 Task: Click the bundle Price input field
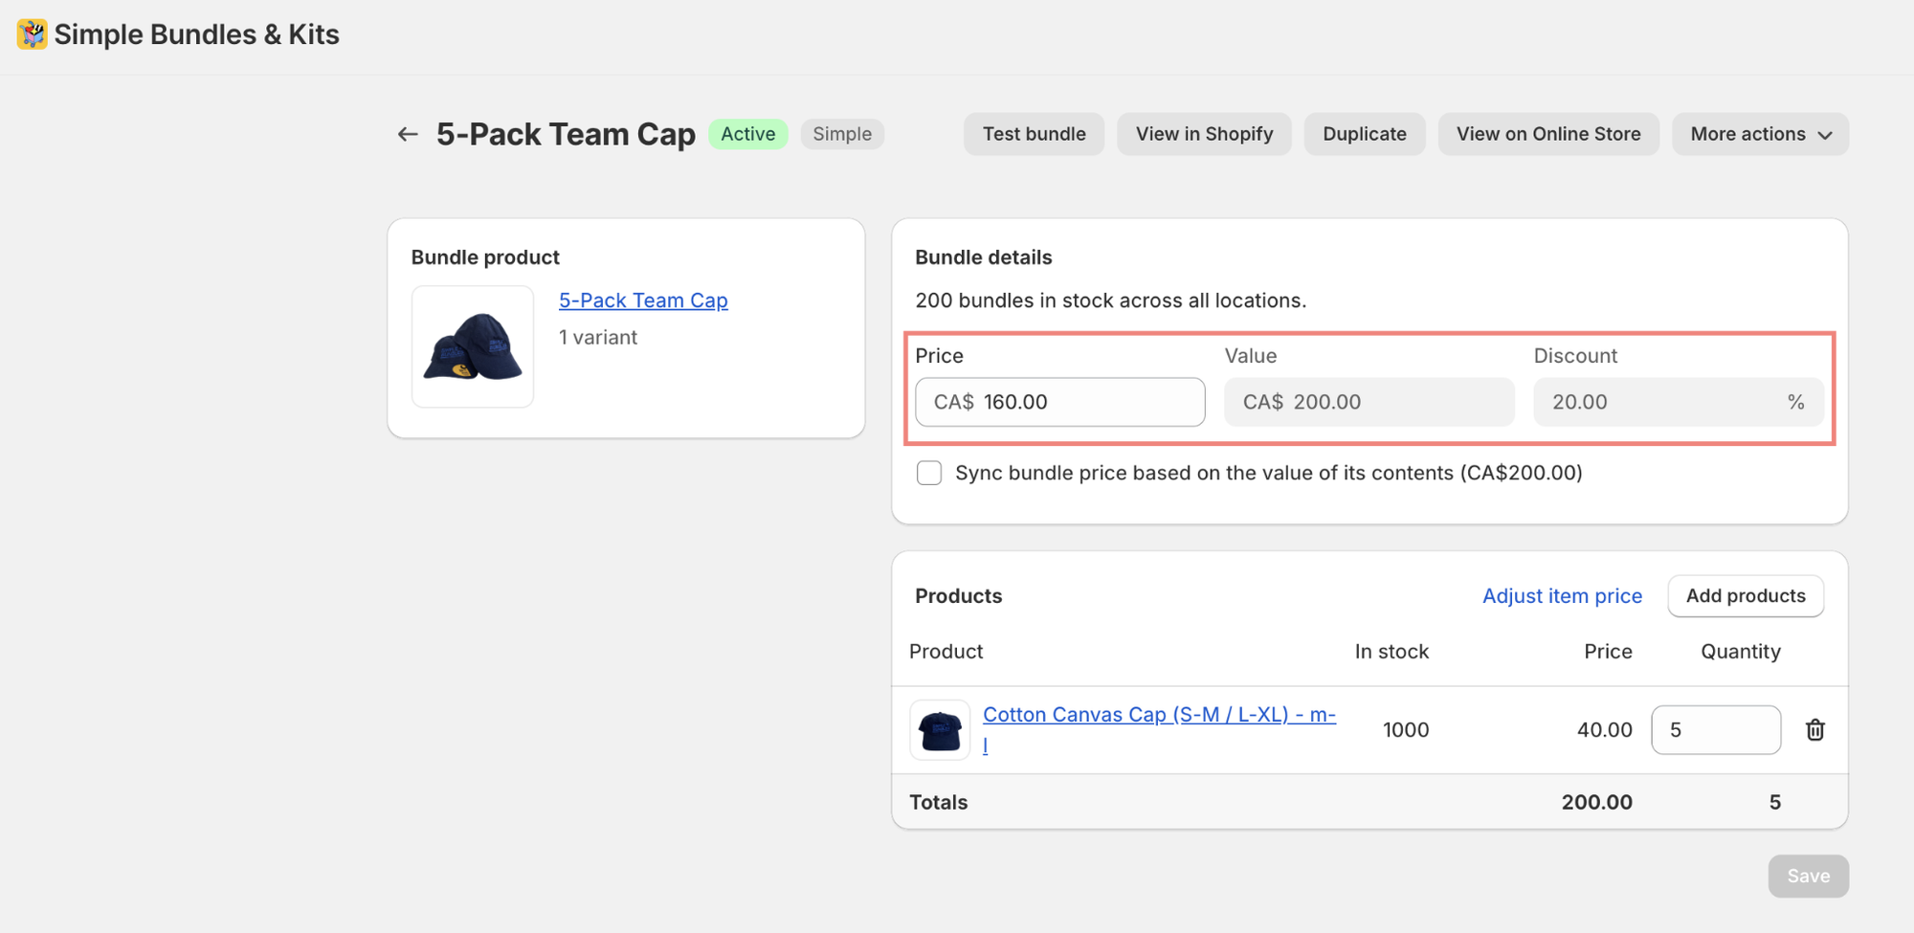pyautogui.click(x=1059, y=402)
